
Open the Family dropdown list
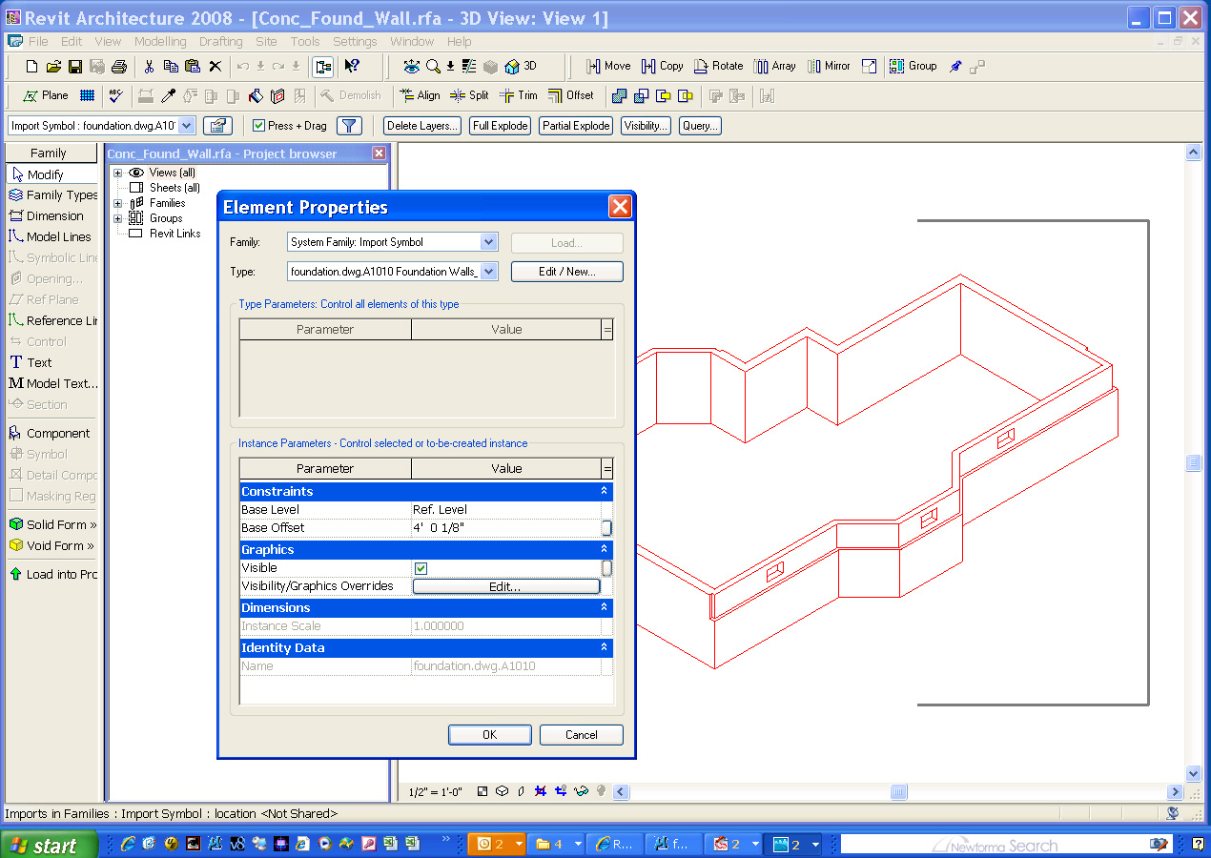click(488, 242)
